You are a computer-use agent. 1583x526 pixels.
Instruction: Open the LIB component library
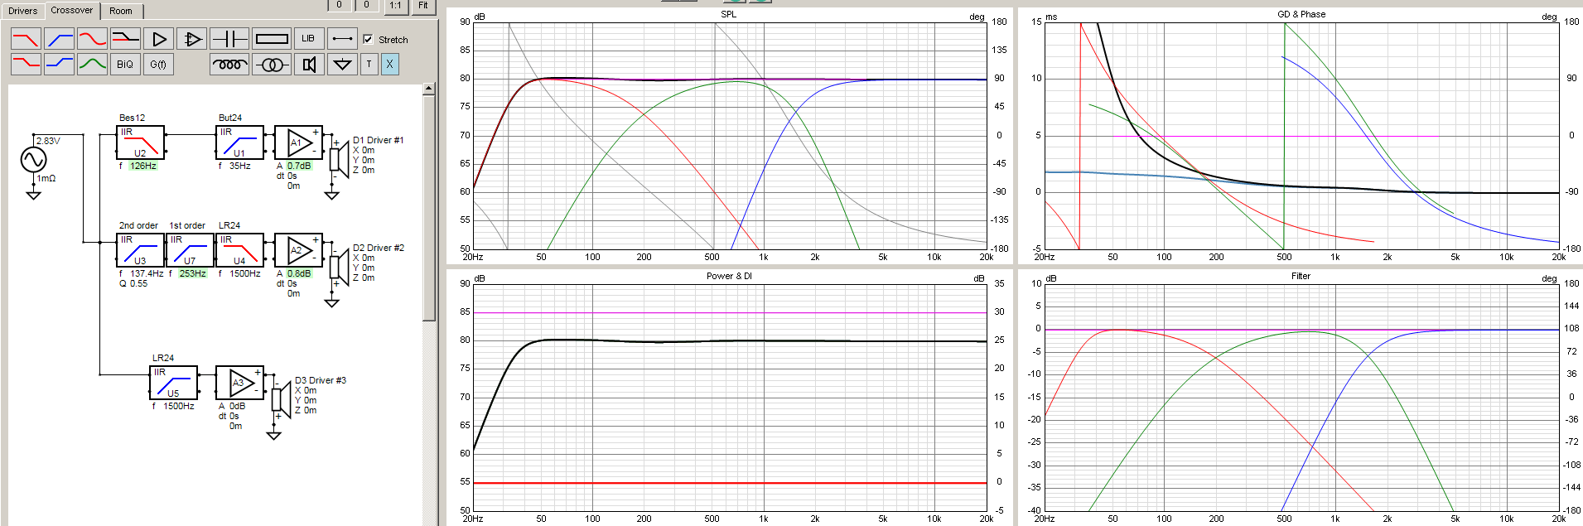[308, 39]
